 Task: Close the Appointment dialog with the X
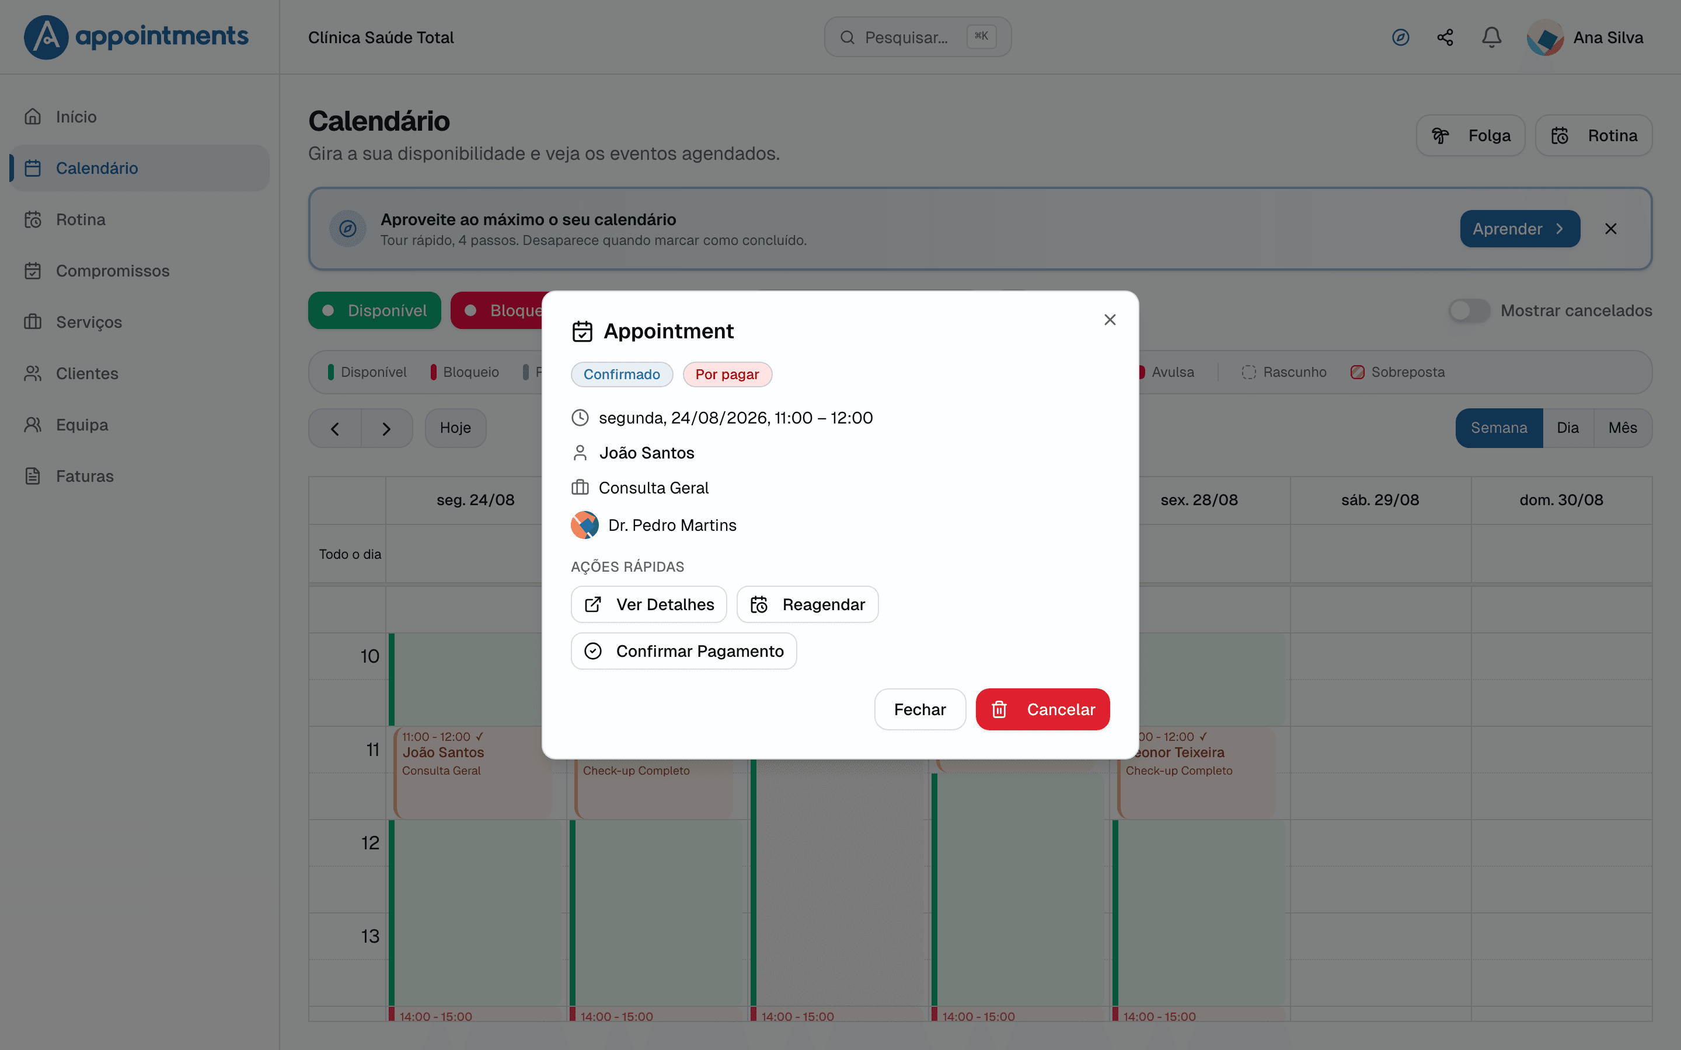(x=1110, y=320)
